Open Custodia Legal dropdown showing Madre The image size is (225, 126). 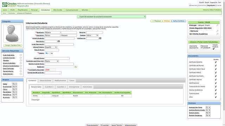tap(52, 61)
